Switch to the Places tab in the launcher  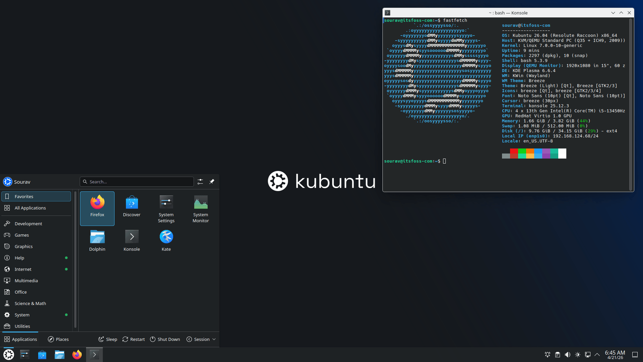tap(58, 339)
